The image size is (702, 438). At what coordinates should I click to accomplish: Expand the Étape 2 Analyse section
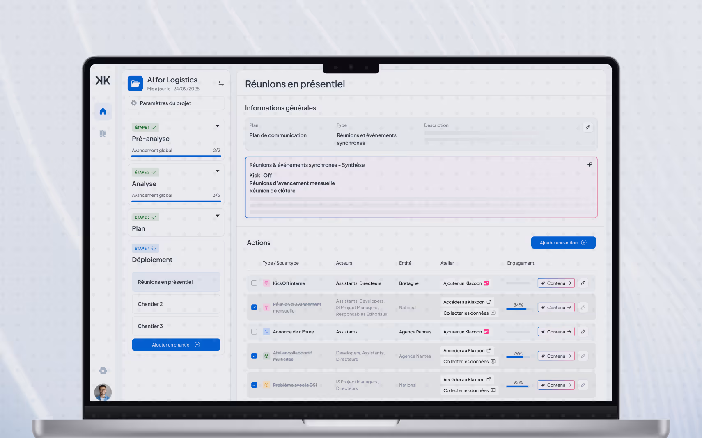(x=218, y=171)
